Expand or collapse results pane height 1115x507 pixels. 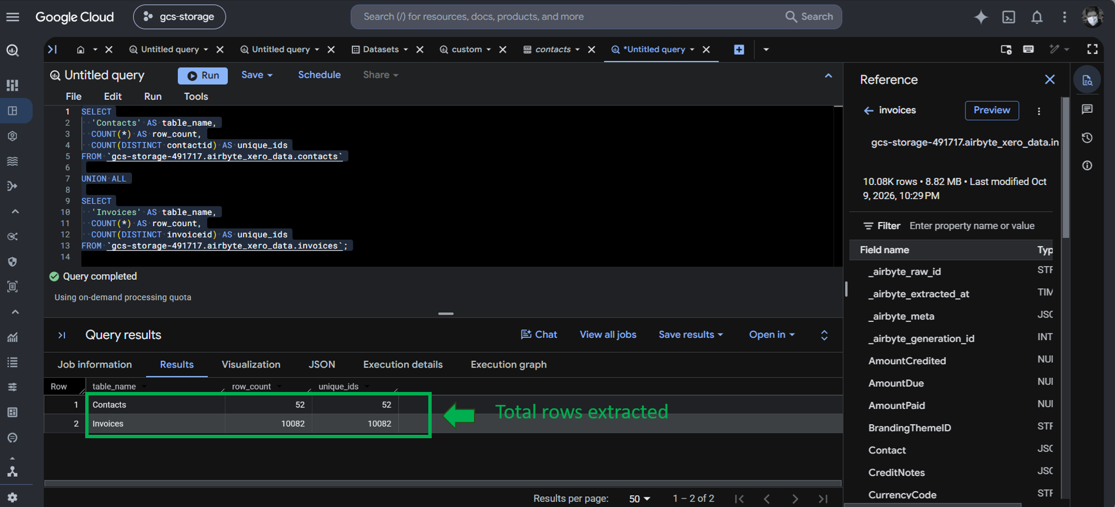[824, 336]
